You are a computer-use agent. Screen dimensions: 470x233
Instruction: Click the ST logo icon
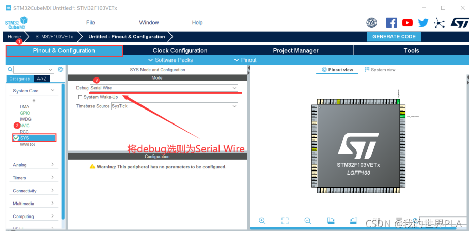tap(459, 23)
